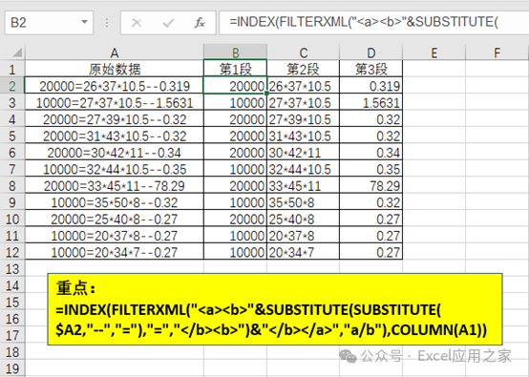Select row 2 header
This screenshot has height=377, width=529.
pyautogui.click(x=12, y=86)
